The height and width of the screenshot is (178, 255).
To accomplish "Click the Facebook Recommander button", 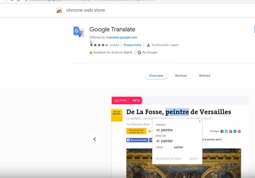I will [137, 140].
